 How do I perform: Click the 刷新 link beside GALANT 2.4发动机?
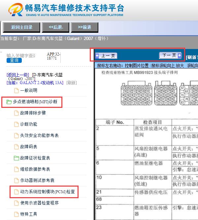(72, 83)
